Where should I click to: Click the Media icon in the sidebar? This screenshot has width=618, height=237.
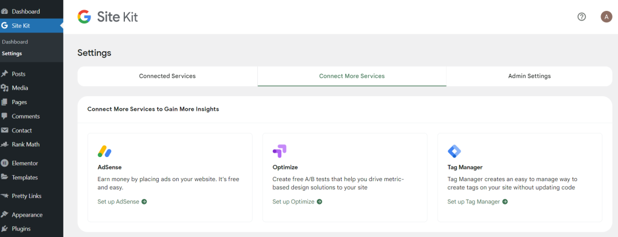coord(5,88)
